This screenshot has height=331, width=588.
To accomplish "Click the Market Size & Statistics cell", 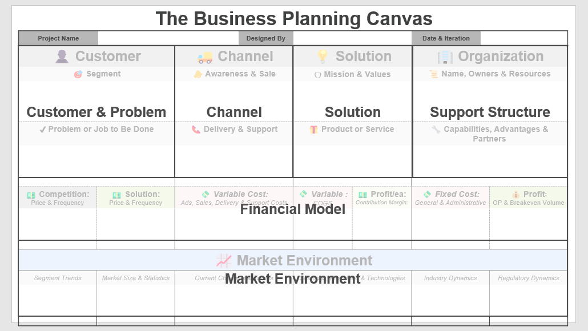I will [x=136, y=293].
